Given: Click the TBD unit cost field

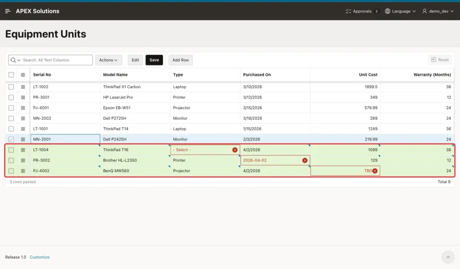Looking at the screenshot, I should 345,171.
